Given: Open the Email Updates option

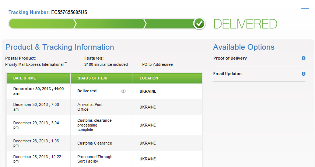Looking at the screenshot, I should [x=227, y=74].
